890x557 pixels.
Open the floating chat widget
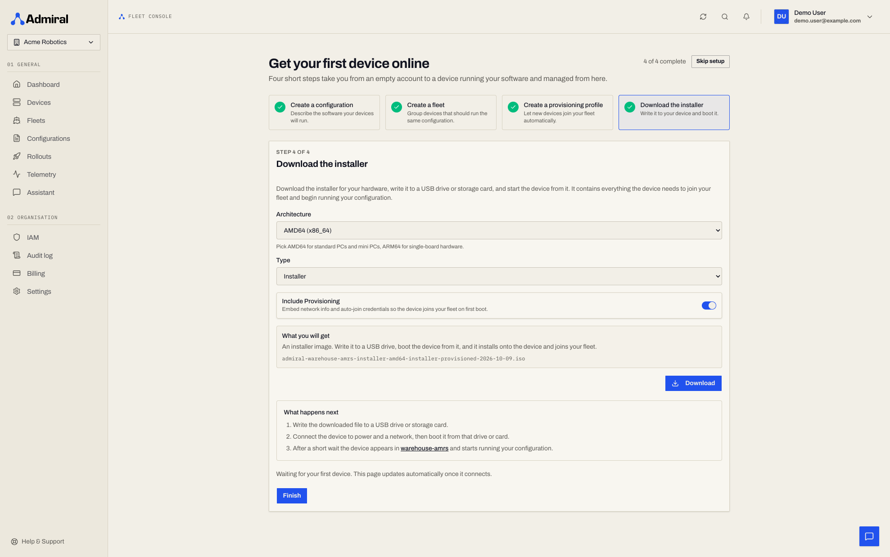point(869,536)
